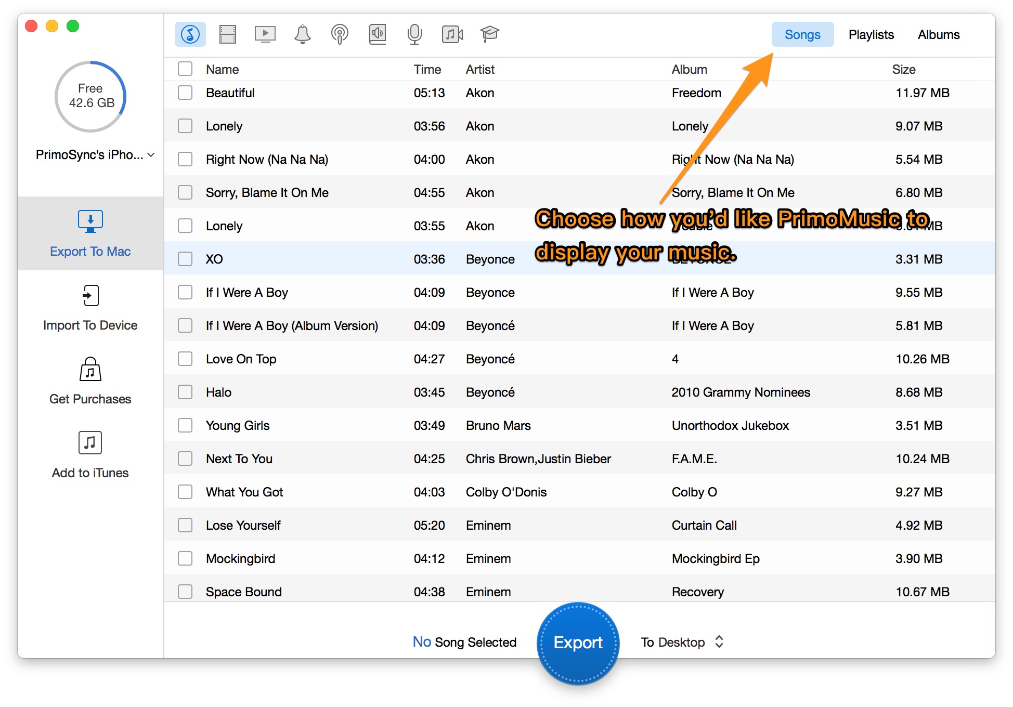Select the Import To Device label
Viewport: 1013px width, 707px height.
pos(90,325)
